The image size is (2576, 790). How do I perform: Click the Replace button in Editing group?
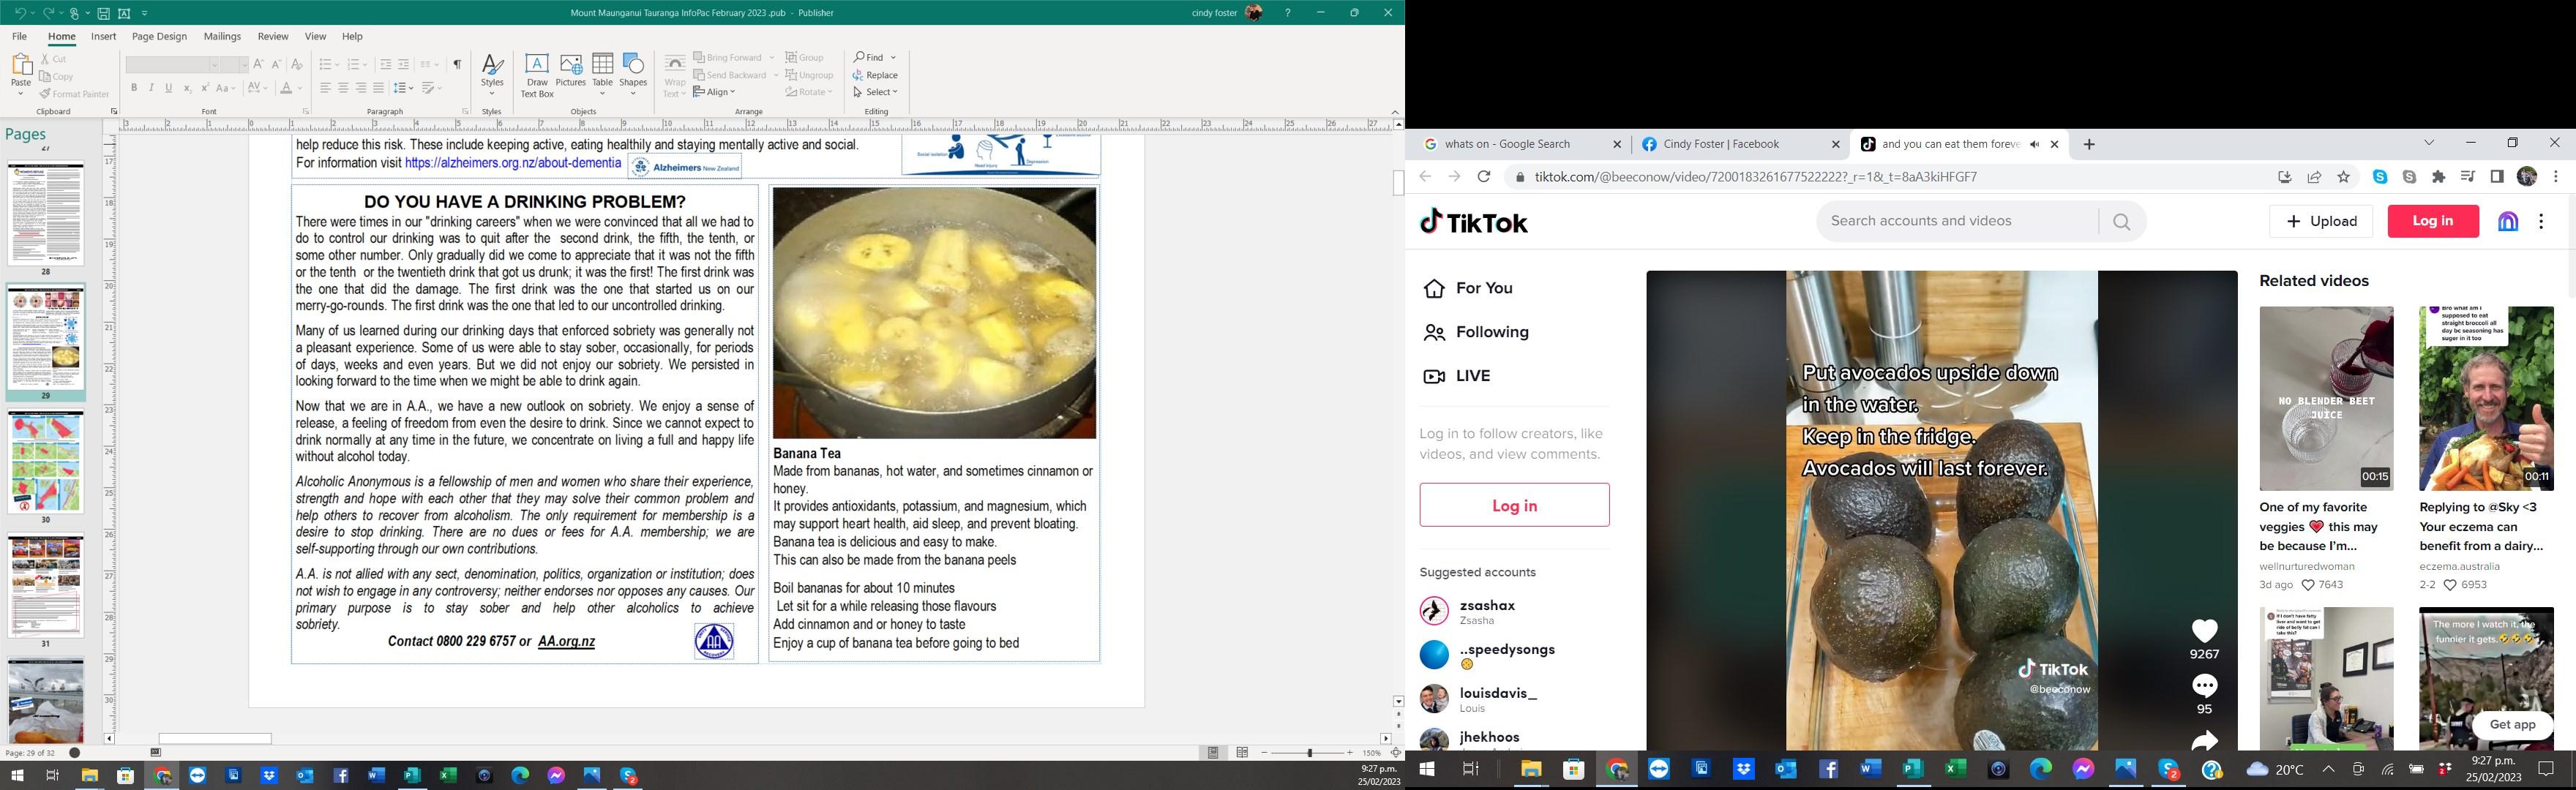pyautogui.click(x=875, y=75)
